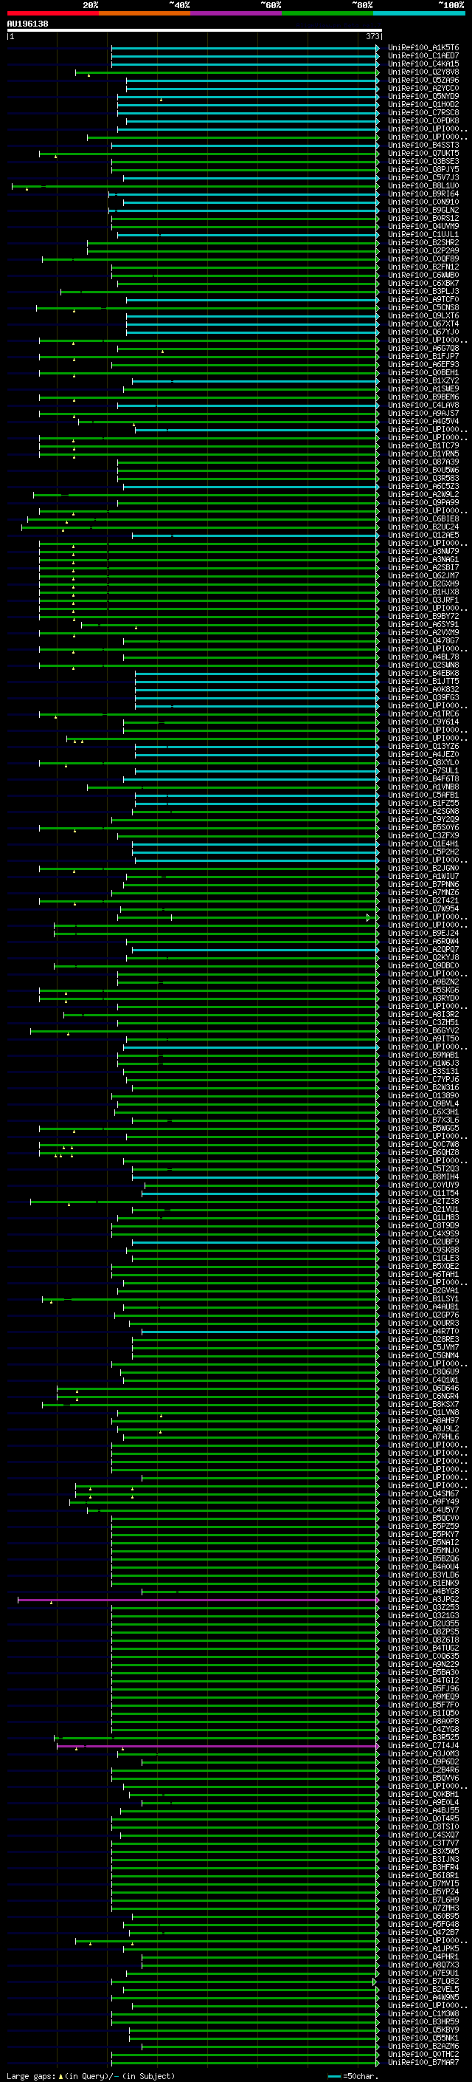
Task: Select the UniRef100_C4KA15 entry
Action: pos(423,64)
